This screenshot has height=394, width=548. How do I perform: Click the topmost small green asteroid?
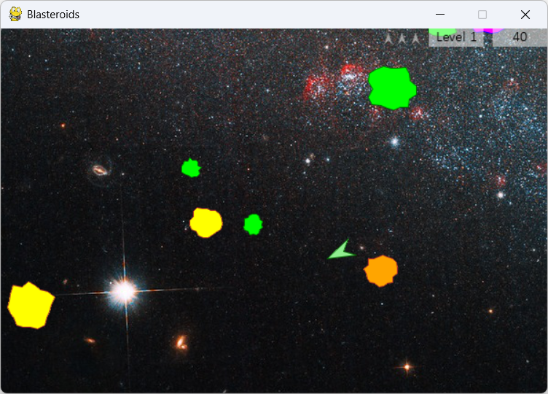click(191, 168)
